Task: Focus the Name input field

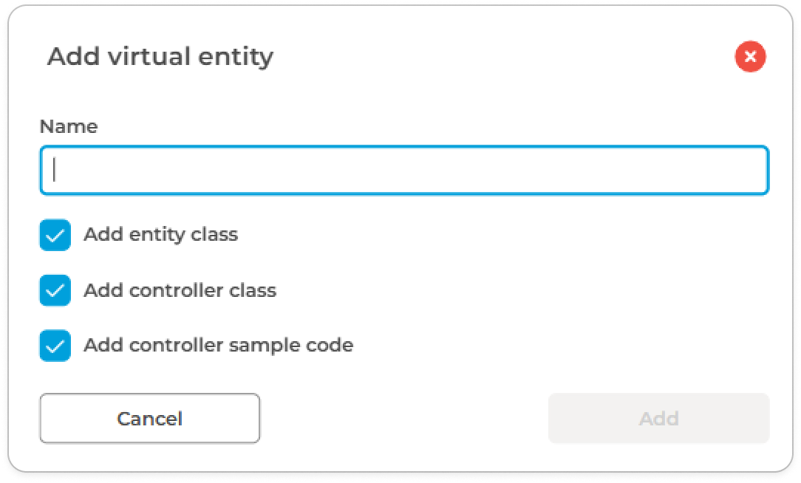Action: [404, 171]
